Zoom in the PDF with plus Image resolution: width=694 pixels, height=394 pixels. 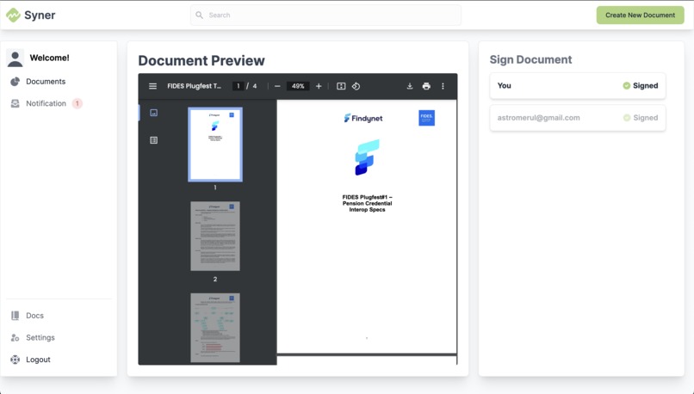(319, 86)
